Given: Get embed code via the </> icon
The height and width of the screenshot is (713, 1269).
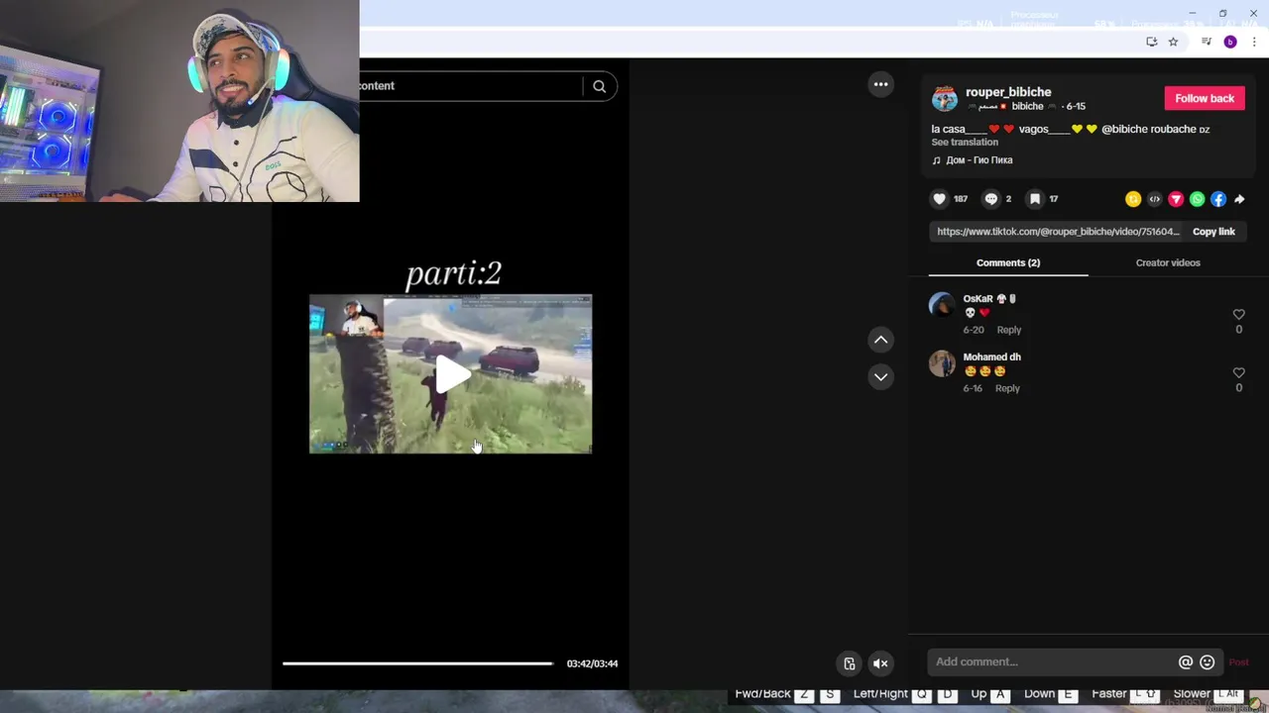Looking at the screenshot, I should 1154,199.
